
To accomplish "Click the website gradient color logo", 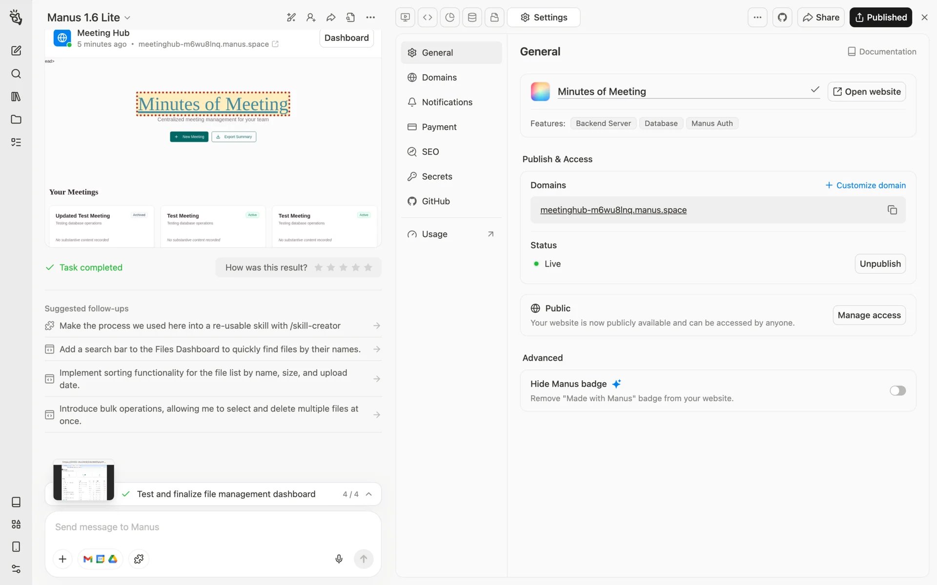I will [540, 92].
